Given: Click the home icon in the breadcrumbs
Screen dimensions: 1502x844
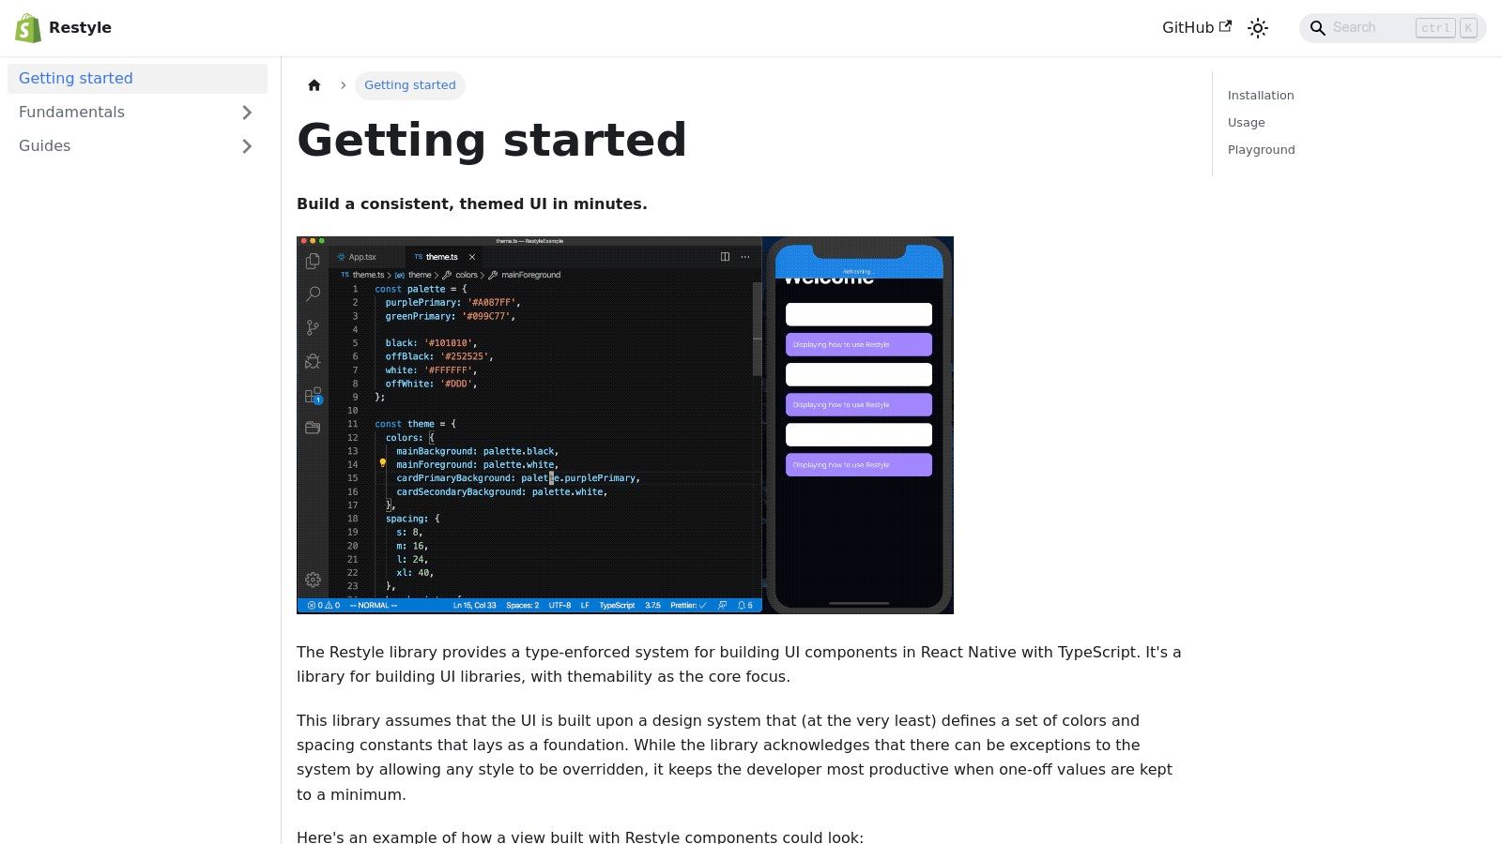Looking at the screenshot, I should [x=314, y=85].
